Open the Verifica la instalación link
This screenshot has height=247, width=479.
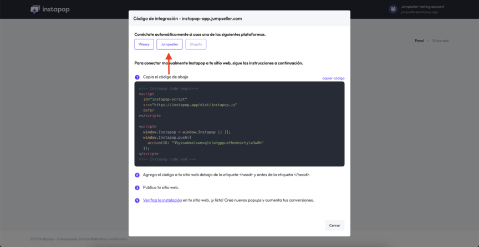162,201
